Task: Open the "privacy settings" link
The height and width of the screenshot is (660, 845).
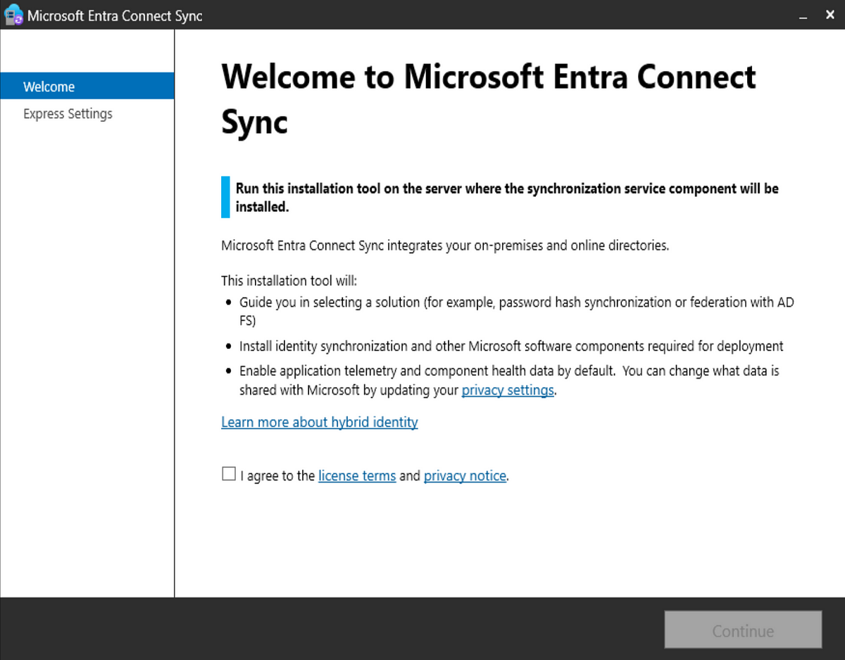Action: coord(508,390)
